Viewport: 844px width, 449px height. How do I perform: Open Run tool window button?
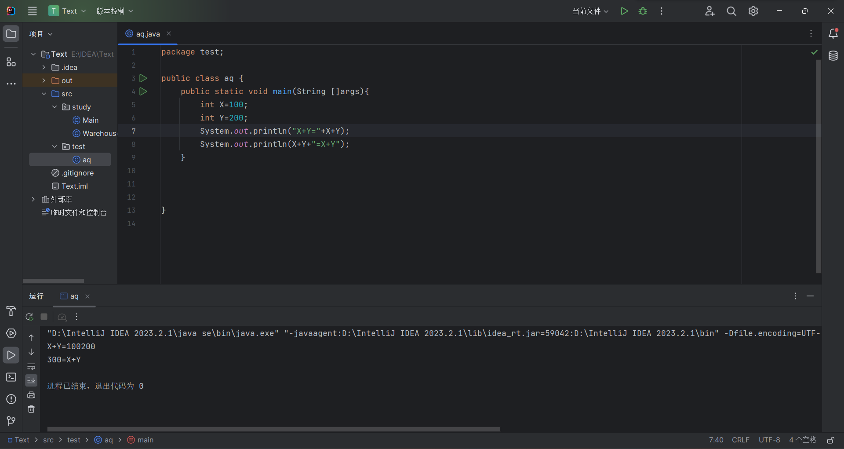click(x=11, y=355)
